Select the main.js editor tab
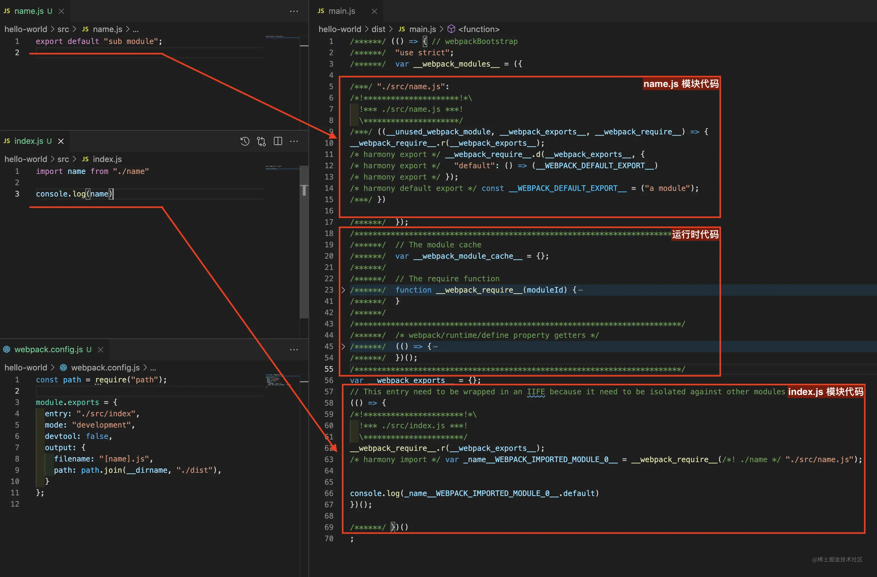Viewport: 877px width, 577px height. 346,11
